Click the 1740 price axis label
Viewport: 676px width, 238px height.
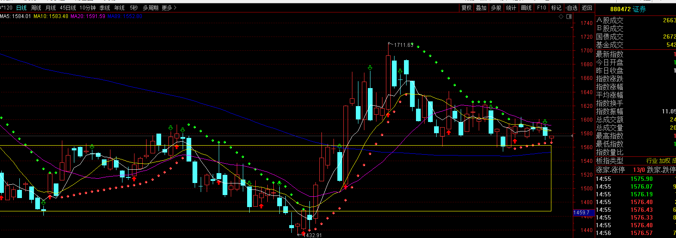(x=587, y=23)
